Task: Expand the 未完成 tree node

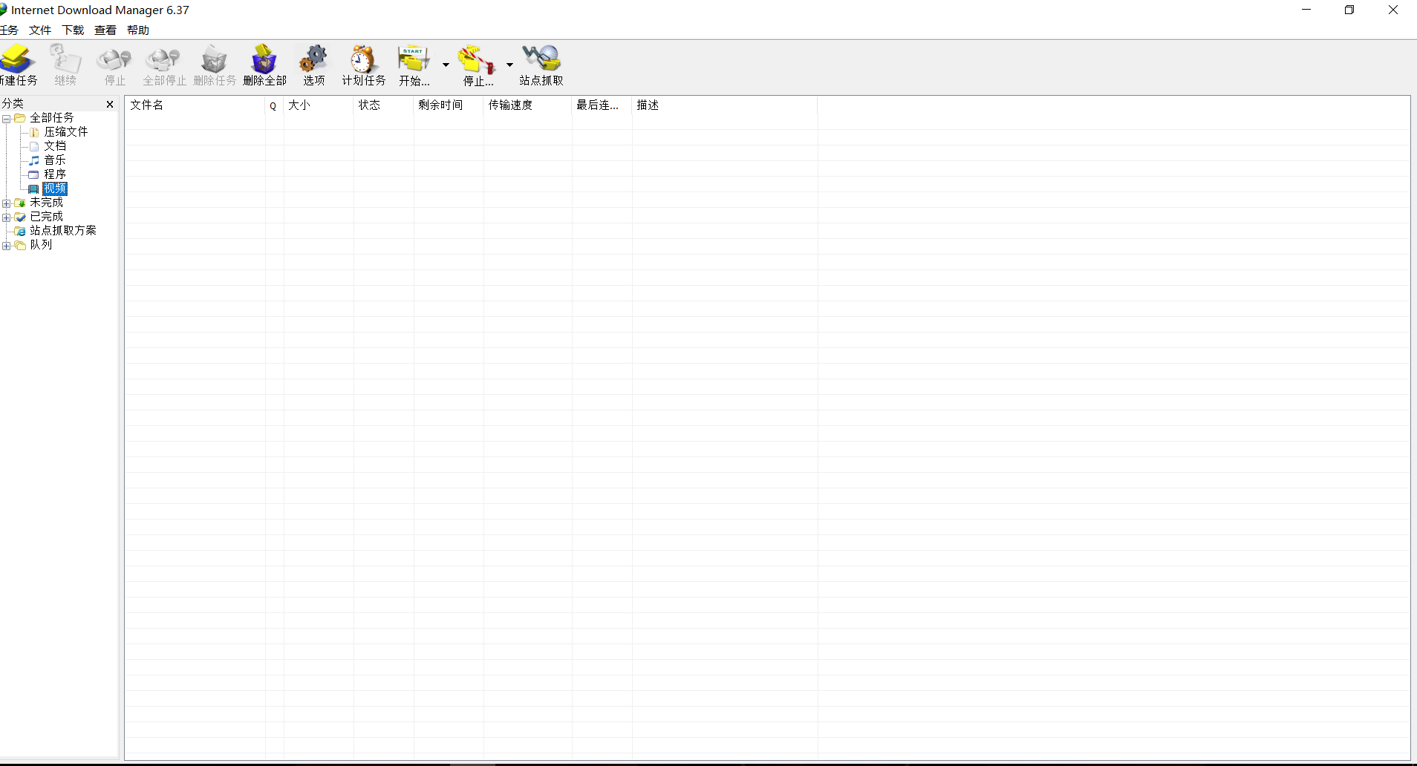Action: click(6, 203)
